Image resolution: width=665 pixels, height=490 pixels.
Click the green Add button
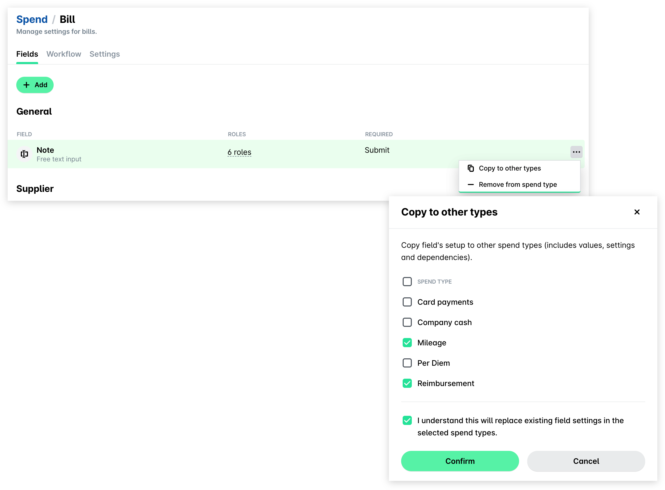[x=35, y=85]
